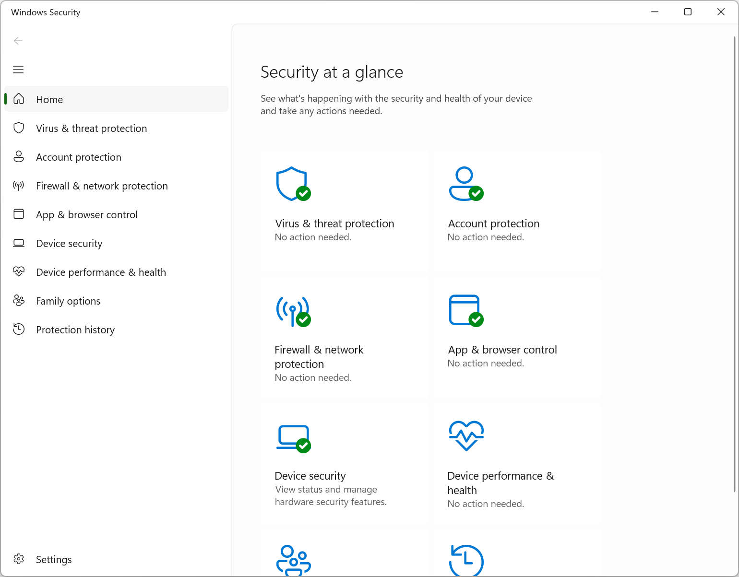Image resolution: width=739 pixels, height=577 pixels.
Task: Open the Device security tile title
Action: point(310,476)
